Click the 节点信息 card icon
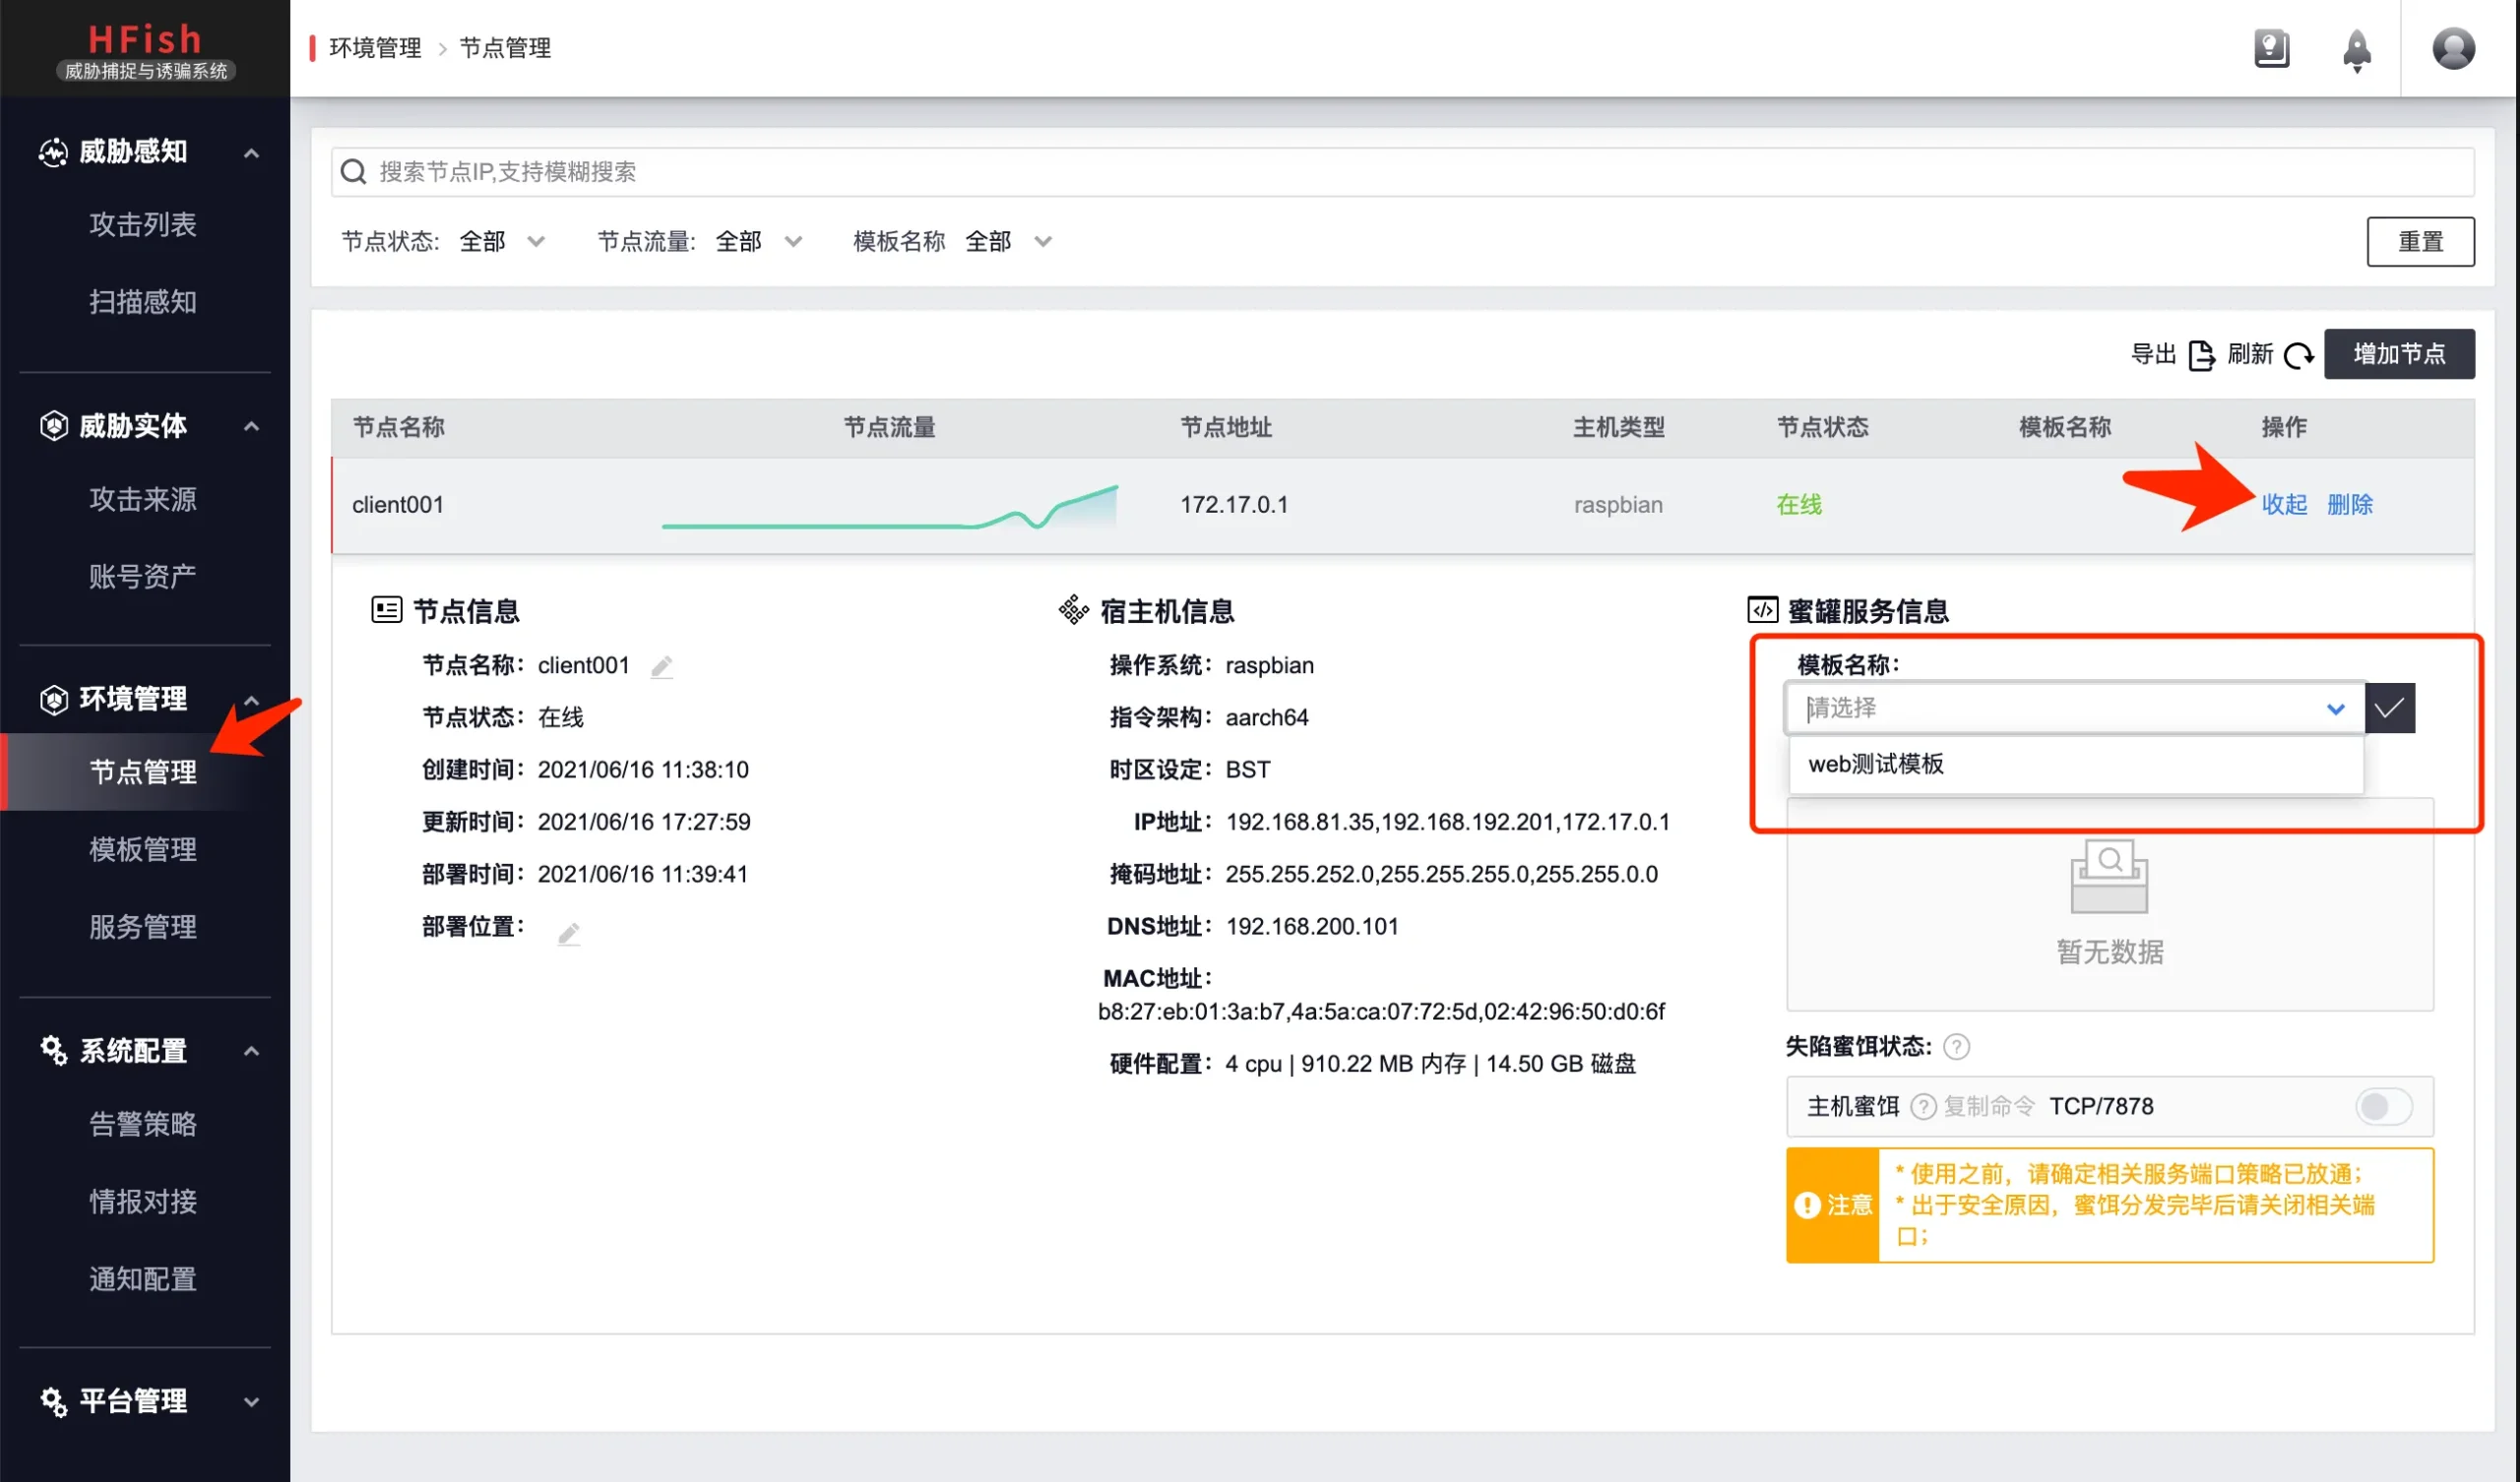The image size is (2520, 1482). [x=386, y=610]
